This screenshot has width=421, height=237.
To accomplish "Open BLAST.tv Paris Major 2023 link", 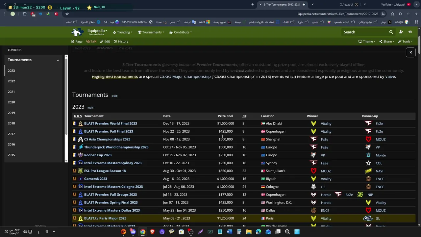I will click(x=105, y=218).
